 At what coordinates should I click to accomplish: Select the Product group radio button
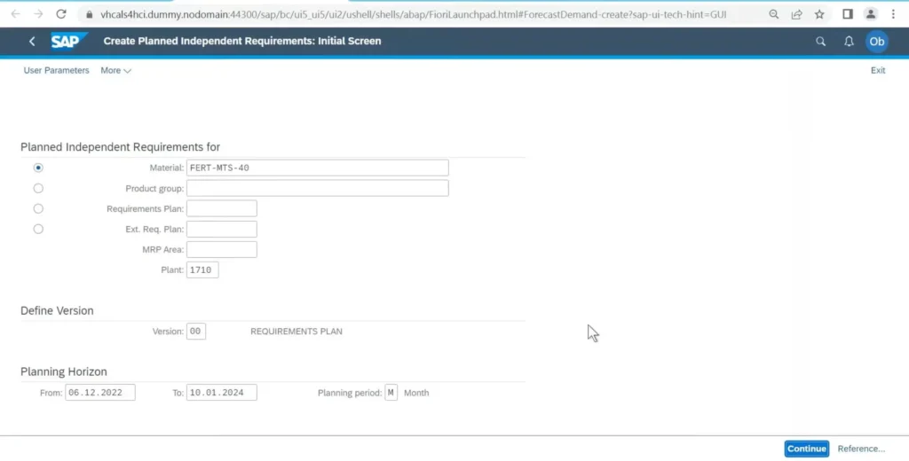tap(38, 188)
